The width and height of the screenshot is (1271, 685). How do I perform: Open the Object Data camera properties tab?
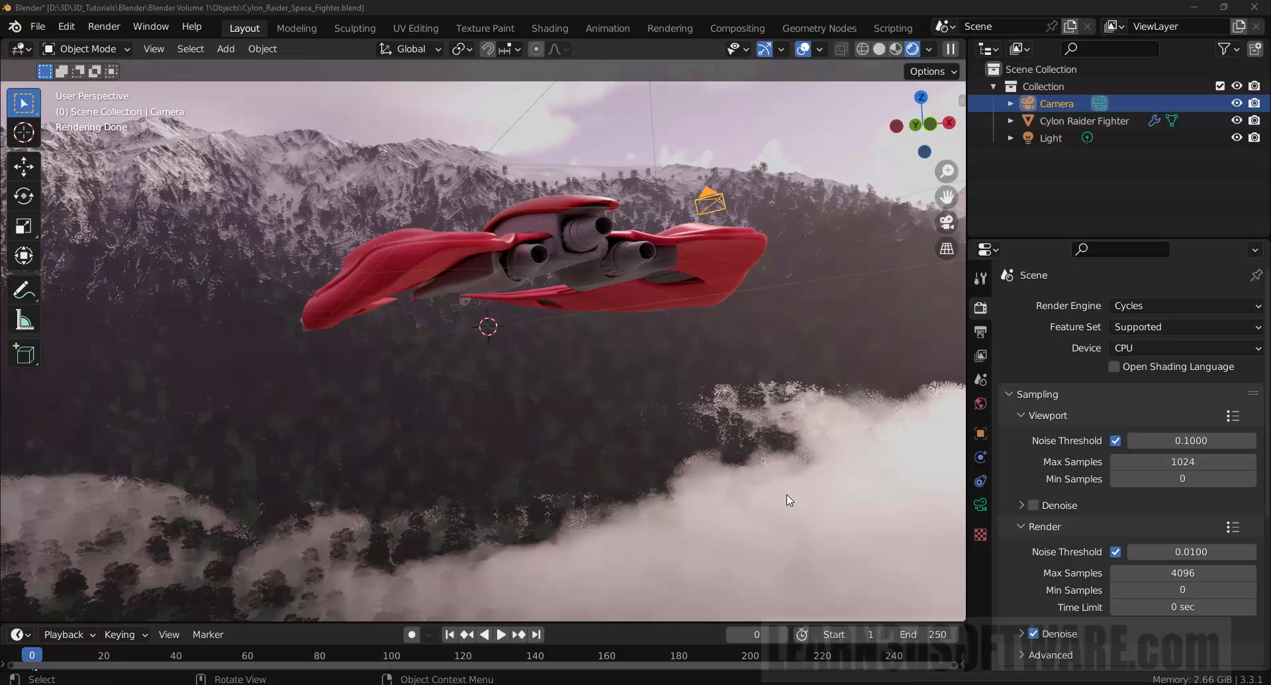click(980, 505)
